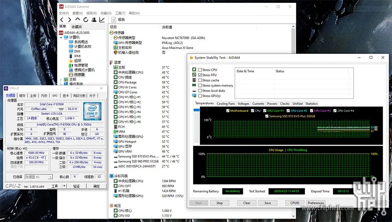Switch to the 收藏夹 tab in AIDA64 sidebar
This screenshot has height=222, width=392.
[x=76, y=27]
